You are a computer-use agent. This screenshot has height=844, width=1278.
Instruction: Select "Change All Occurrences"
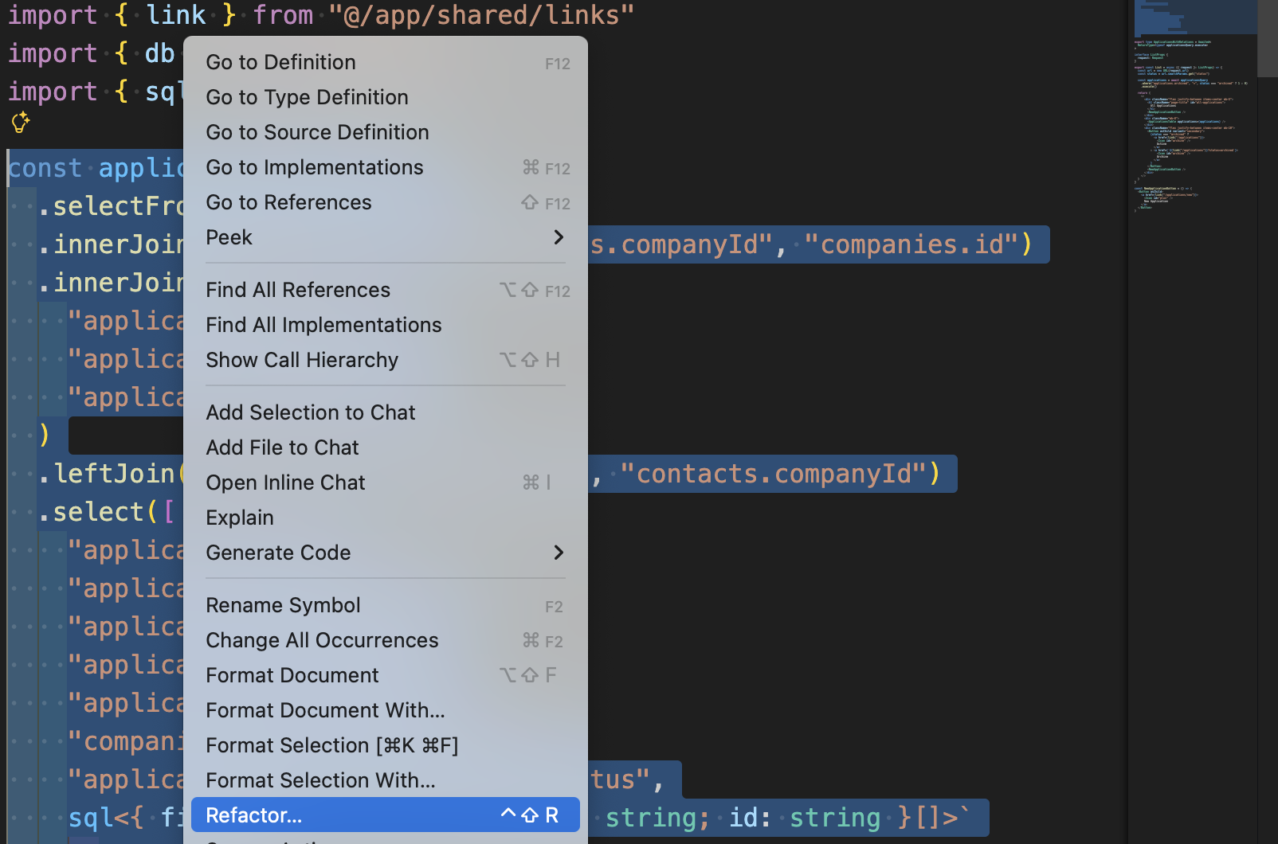click(322, 640)
